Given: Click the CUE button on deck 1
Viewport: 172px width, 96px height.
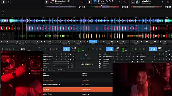Looking at the screenshot, I should coord(50,49).
